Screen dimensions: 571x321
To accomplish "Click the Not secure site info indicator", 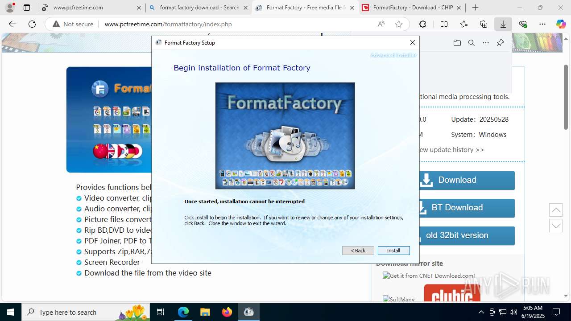I will 73,24.
